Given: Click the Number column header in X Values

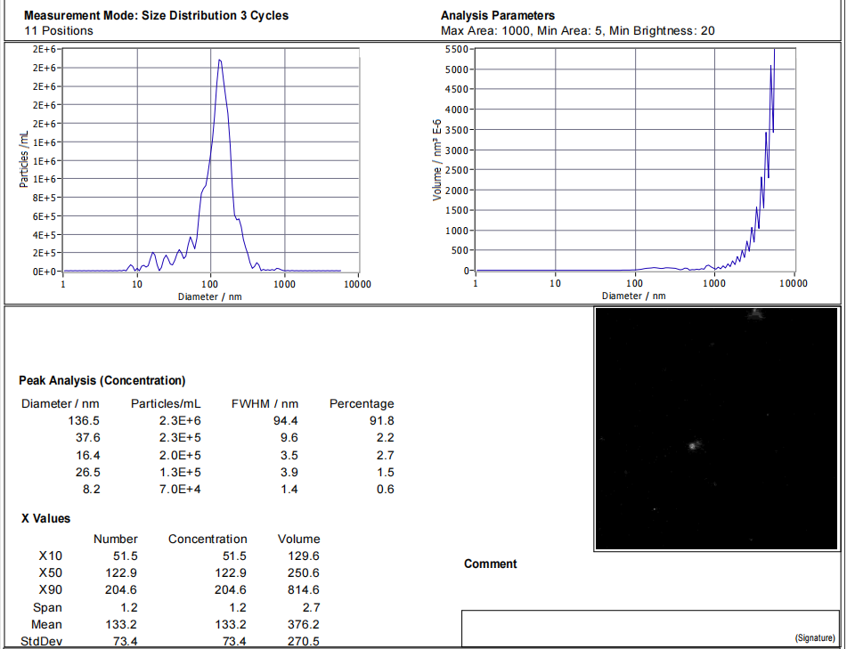Looking at the screenshot, I should tap(116, 539).
